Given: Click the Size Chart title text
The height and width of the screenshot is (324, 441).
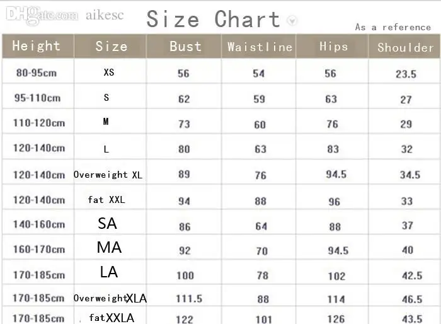Looking at the screenshot, I should 214,19.
